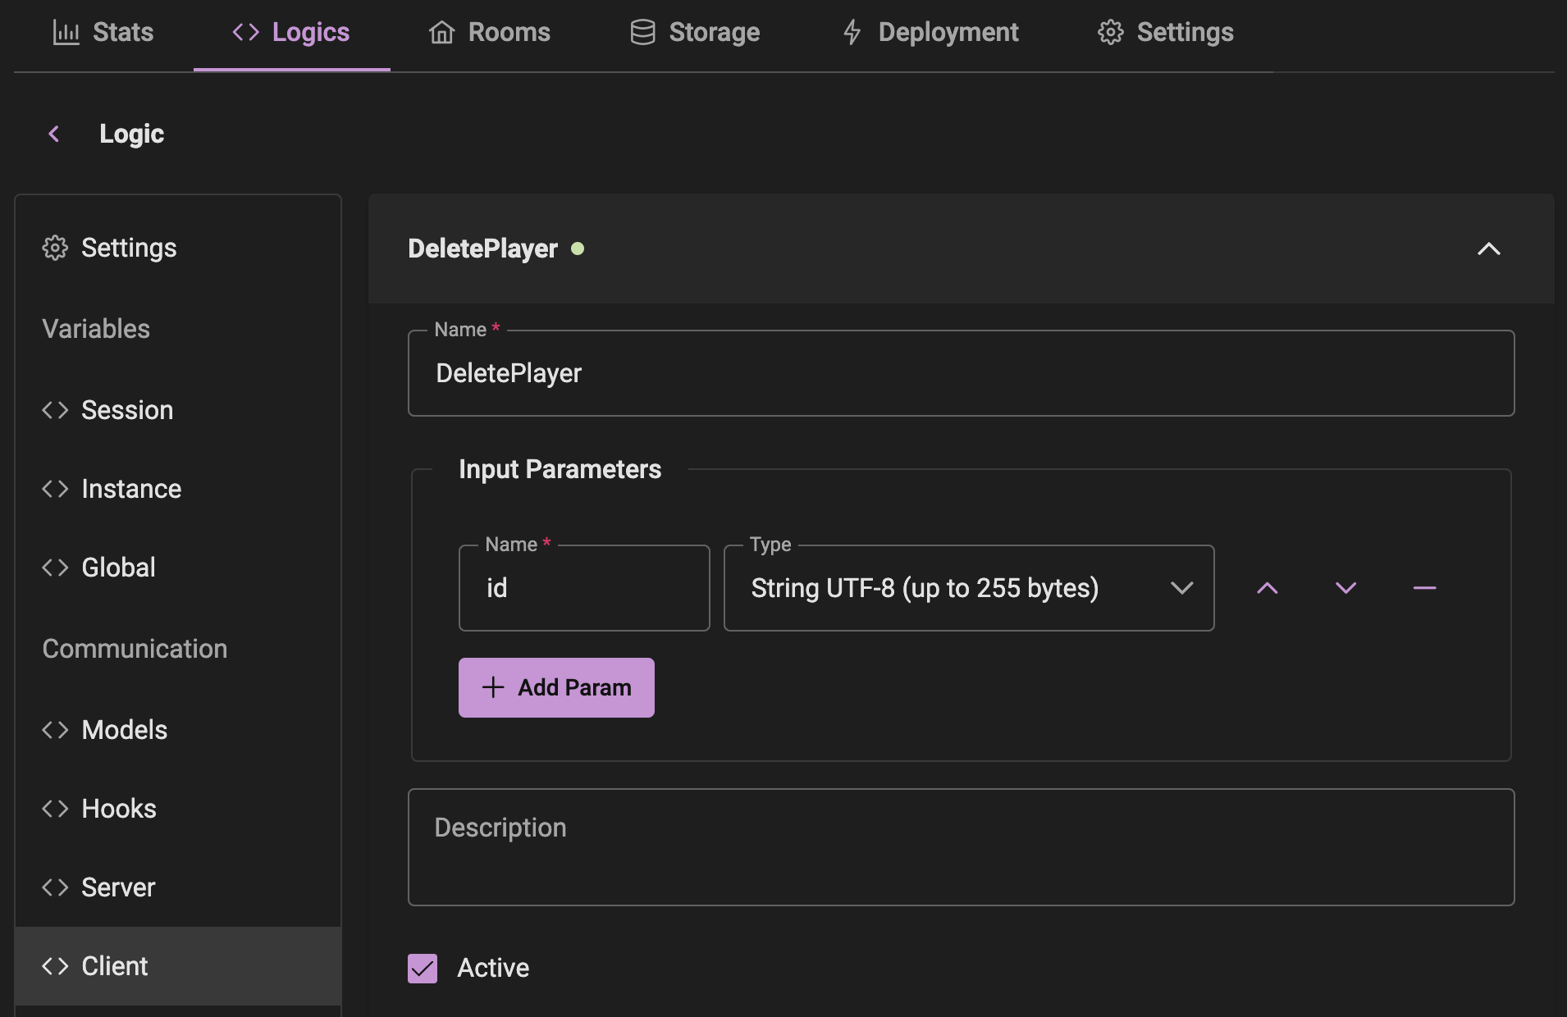The height and width of the screenshot is (1017, 1567).
Task: Select Session in the sidebar
Action: (x=178, y=410)
